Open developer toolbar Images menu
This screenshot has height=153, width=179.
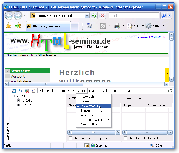point(94,91)
